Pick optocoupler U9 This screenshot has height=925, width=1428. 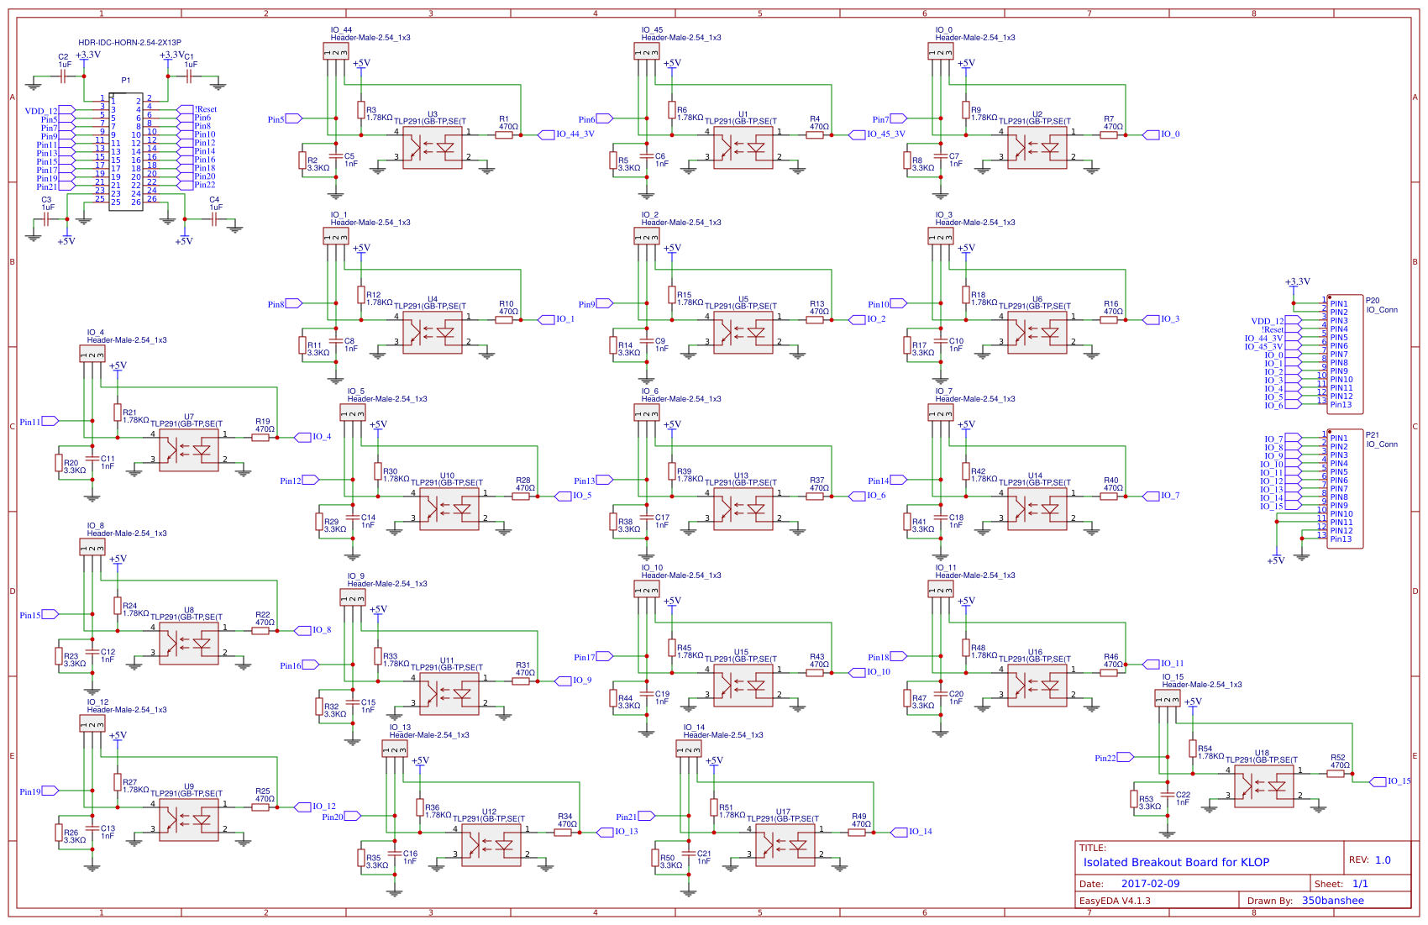[189, 819]
